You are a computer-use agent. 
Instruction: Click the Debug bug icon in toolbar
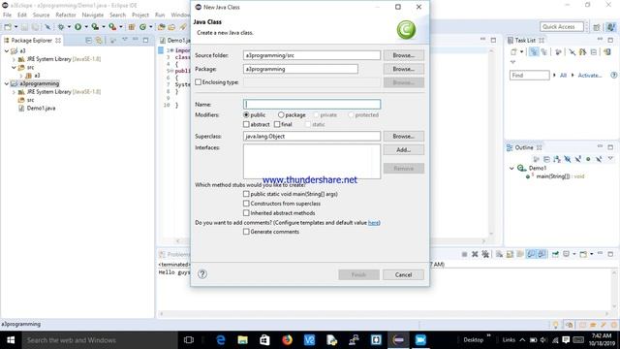61,26
